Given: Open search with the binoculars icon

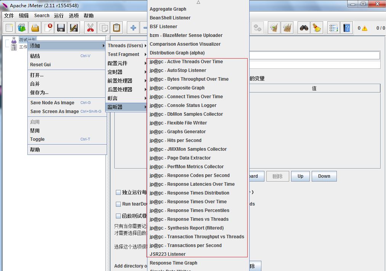Looking at the screenshot, I should click(x=304, y=28).
